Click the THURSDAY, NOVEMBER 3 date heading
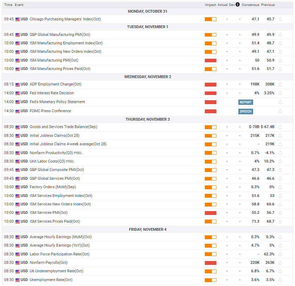This screenshot has height=286, width=295. coord(148,119)
